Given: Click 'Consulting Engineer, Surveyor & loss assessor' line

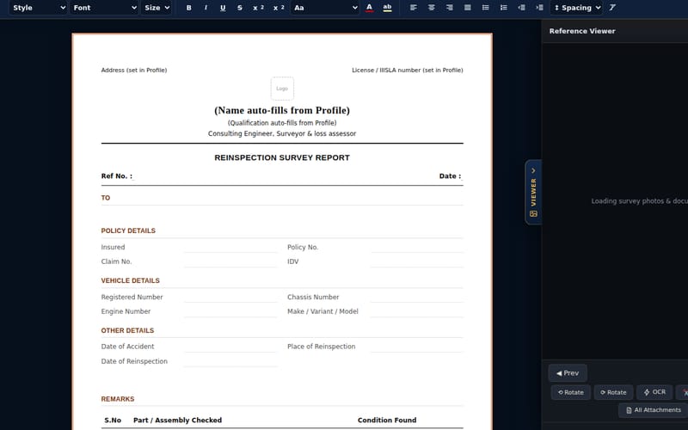Looking at the screenshot, I should tap(282, 133).
